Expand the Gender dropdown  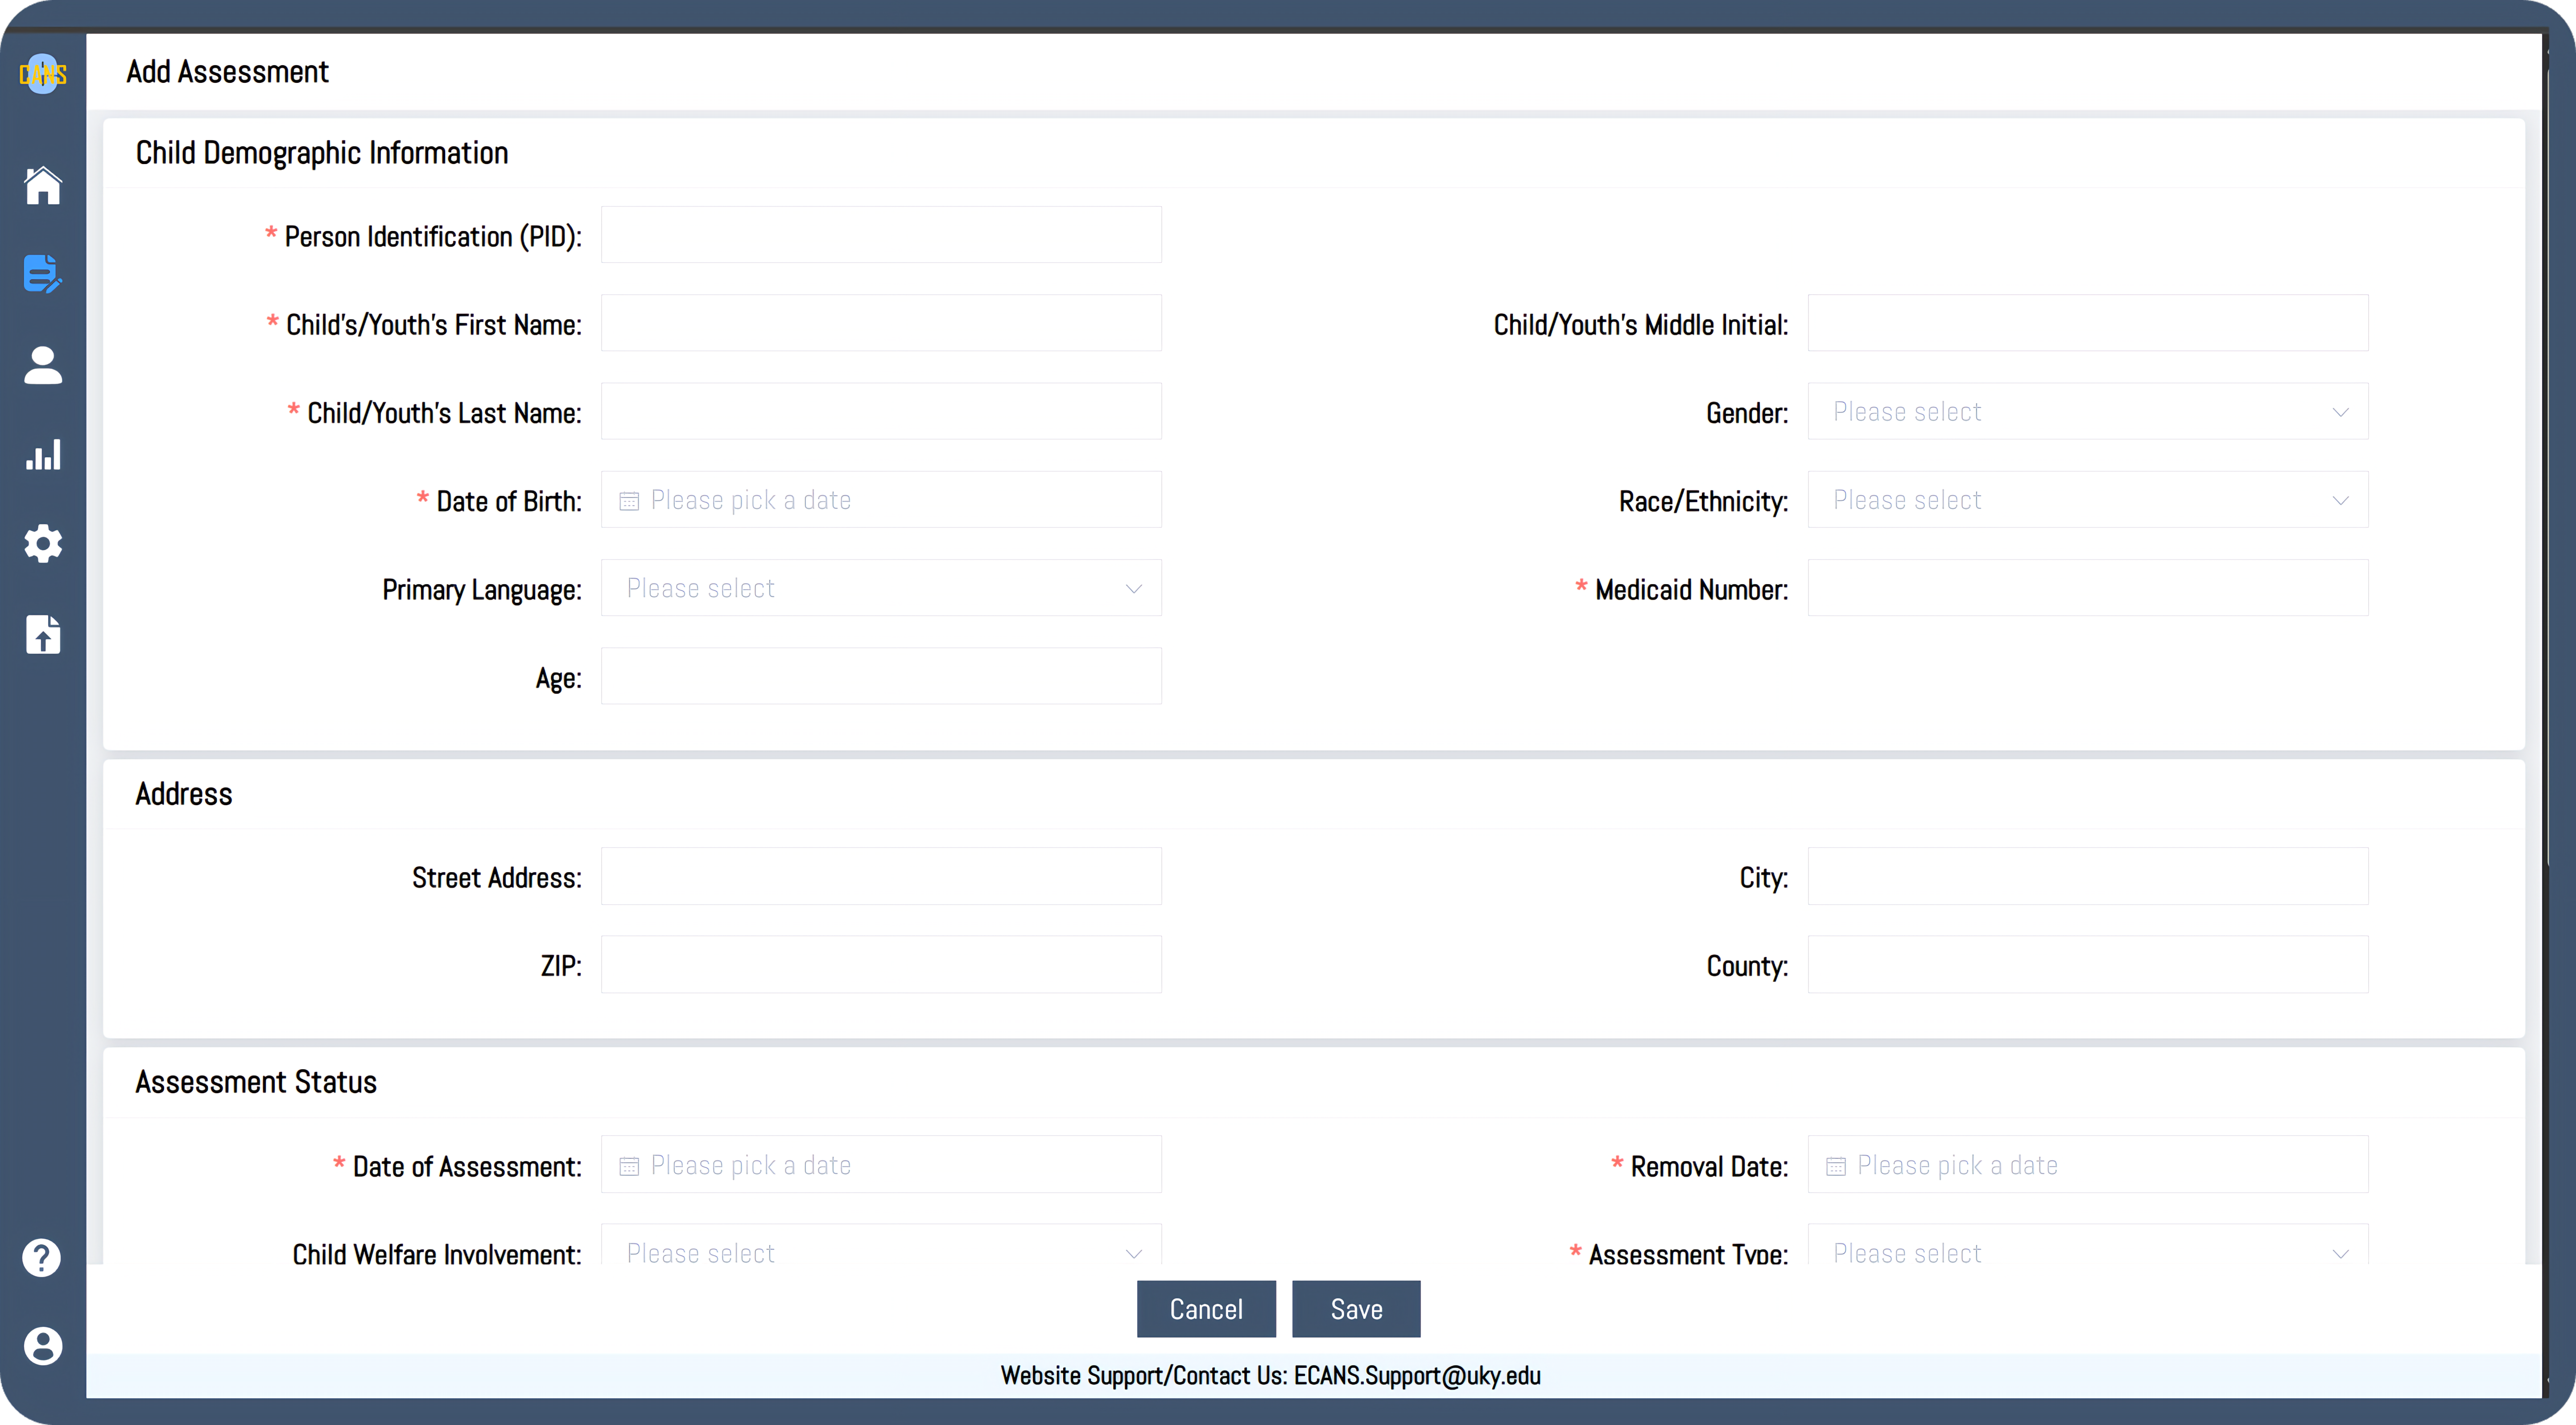point(2088,412)
